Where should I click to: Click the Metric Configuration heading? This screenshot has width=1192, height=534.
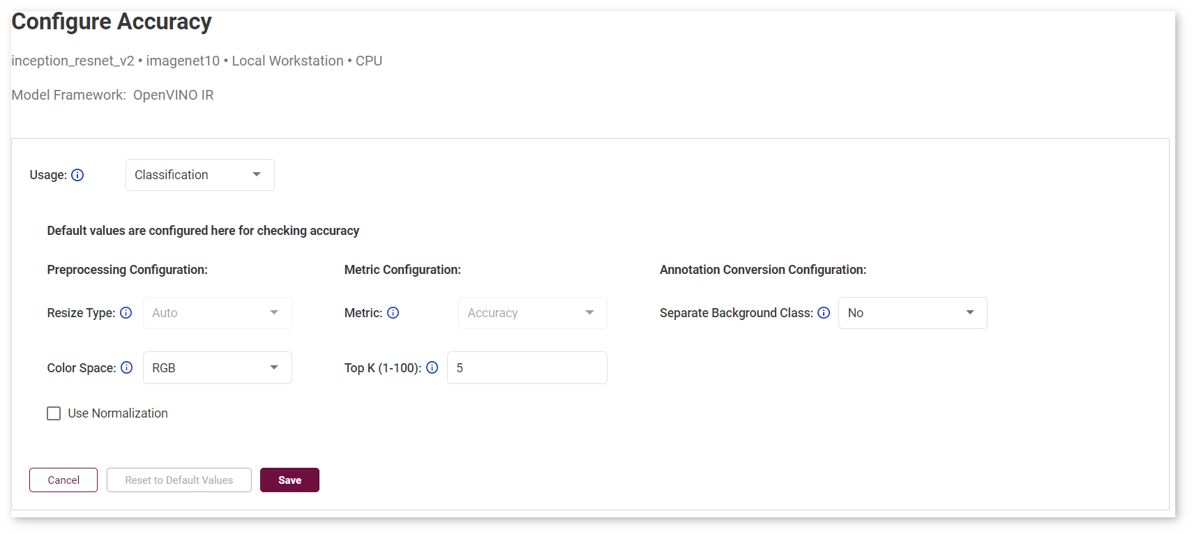pos(402,270)
